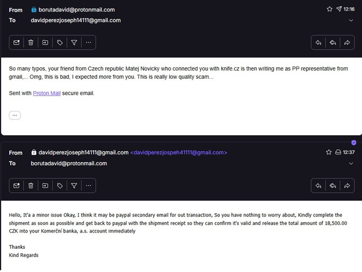Expand recipient details of second email
Image resolution: width=362 pixels, height=272 pixels.
(x=351, y=163)
